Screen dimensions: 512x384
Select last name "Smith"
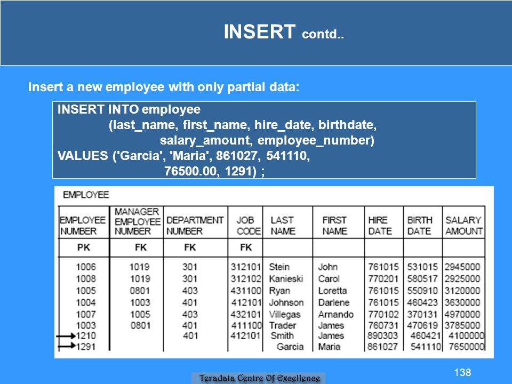282,335
